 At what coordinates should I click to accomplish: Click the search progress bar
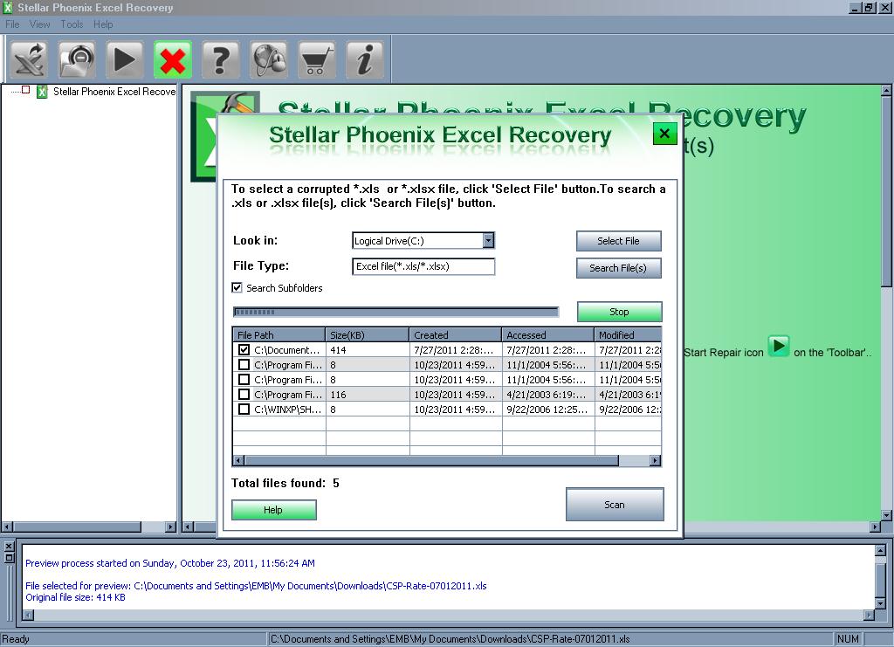click(395, 312)
